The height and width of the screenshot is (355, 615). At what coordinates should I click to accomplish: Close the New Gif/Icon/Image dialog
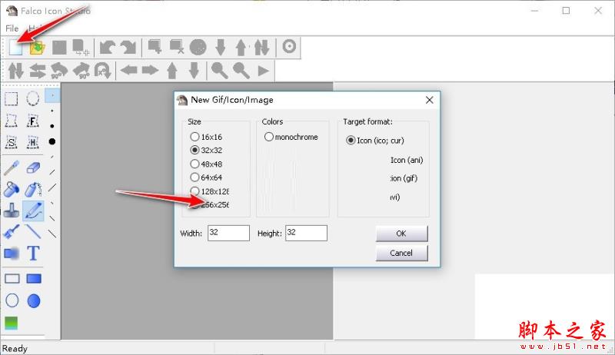pyautogui.click(x=430, y=100)
